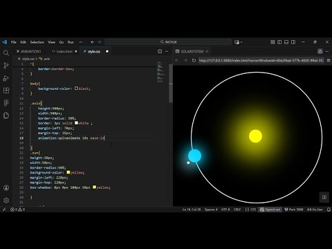The width and height of the screenshot is (332, 249).
Task: Open the preview browser hamburger menu
Action: pos(329,60)
